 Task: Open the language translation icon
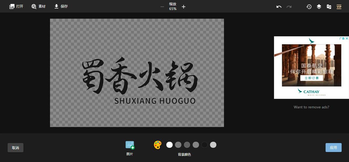coord(329,7)
